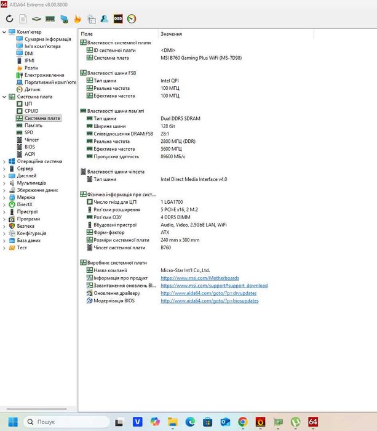Open Google Chrome from the taskbar
This screenshot has width=377, height=431.
tap(243, 422)
